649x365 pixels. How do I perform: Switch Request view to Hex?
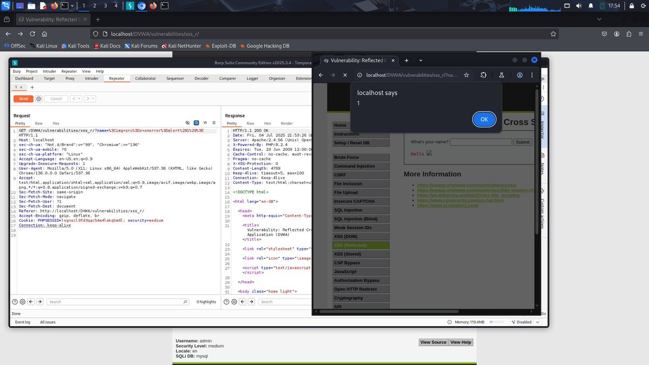click(56, 124)
